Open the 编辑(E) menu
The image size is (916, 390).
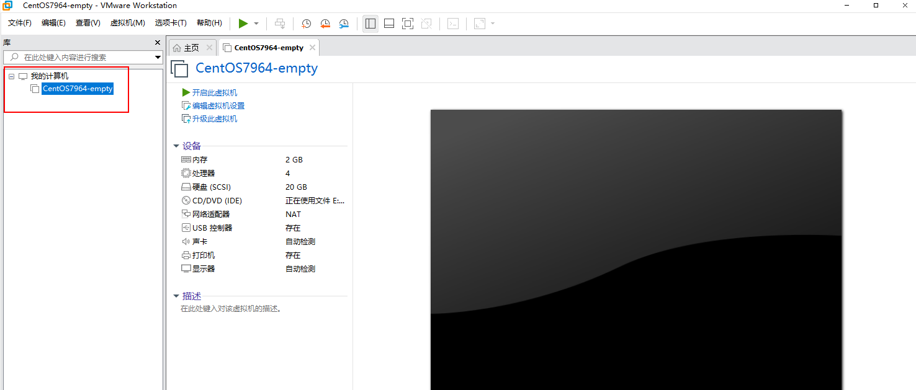[53, 23]
